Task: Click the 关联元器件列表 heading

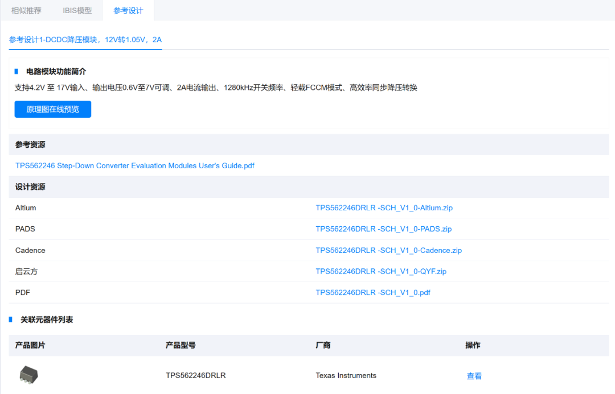Action: (47, 320)
